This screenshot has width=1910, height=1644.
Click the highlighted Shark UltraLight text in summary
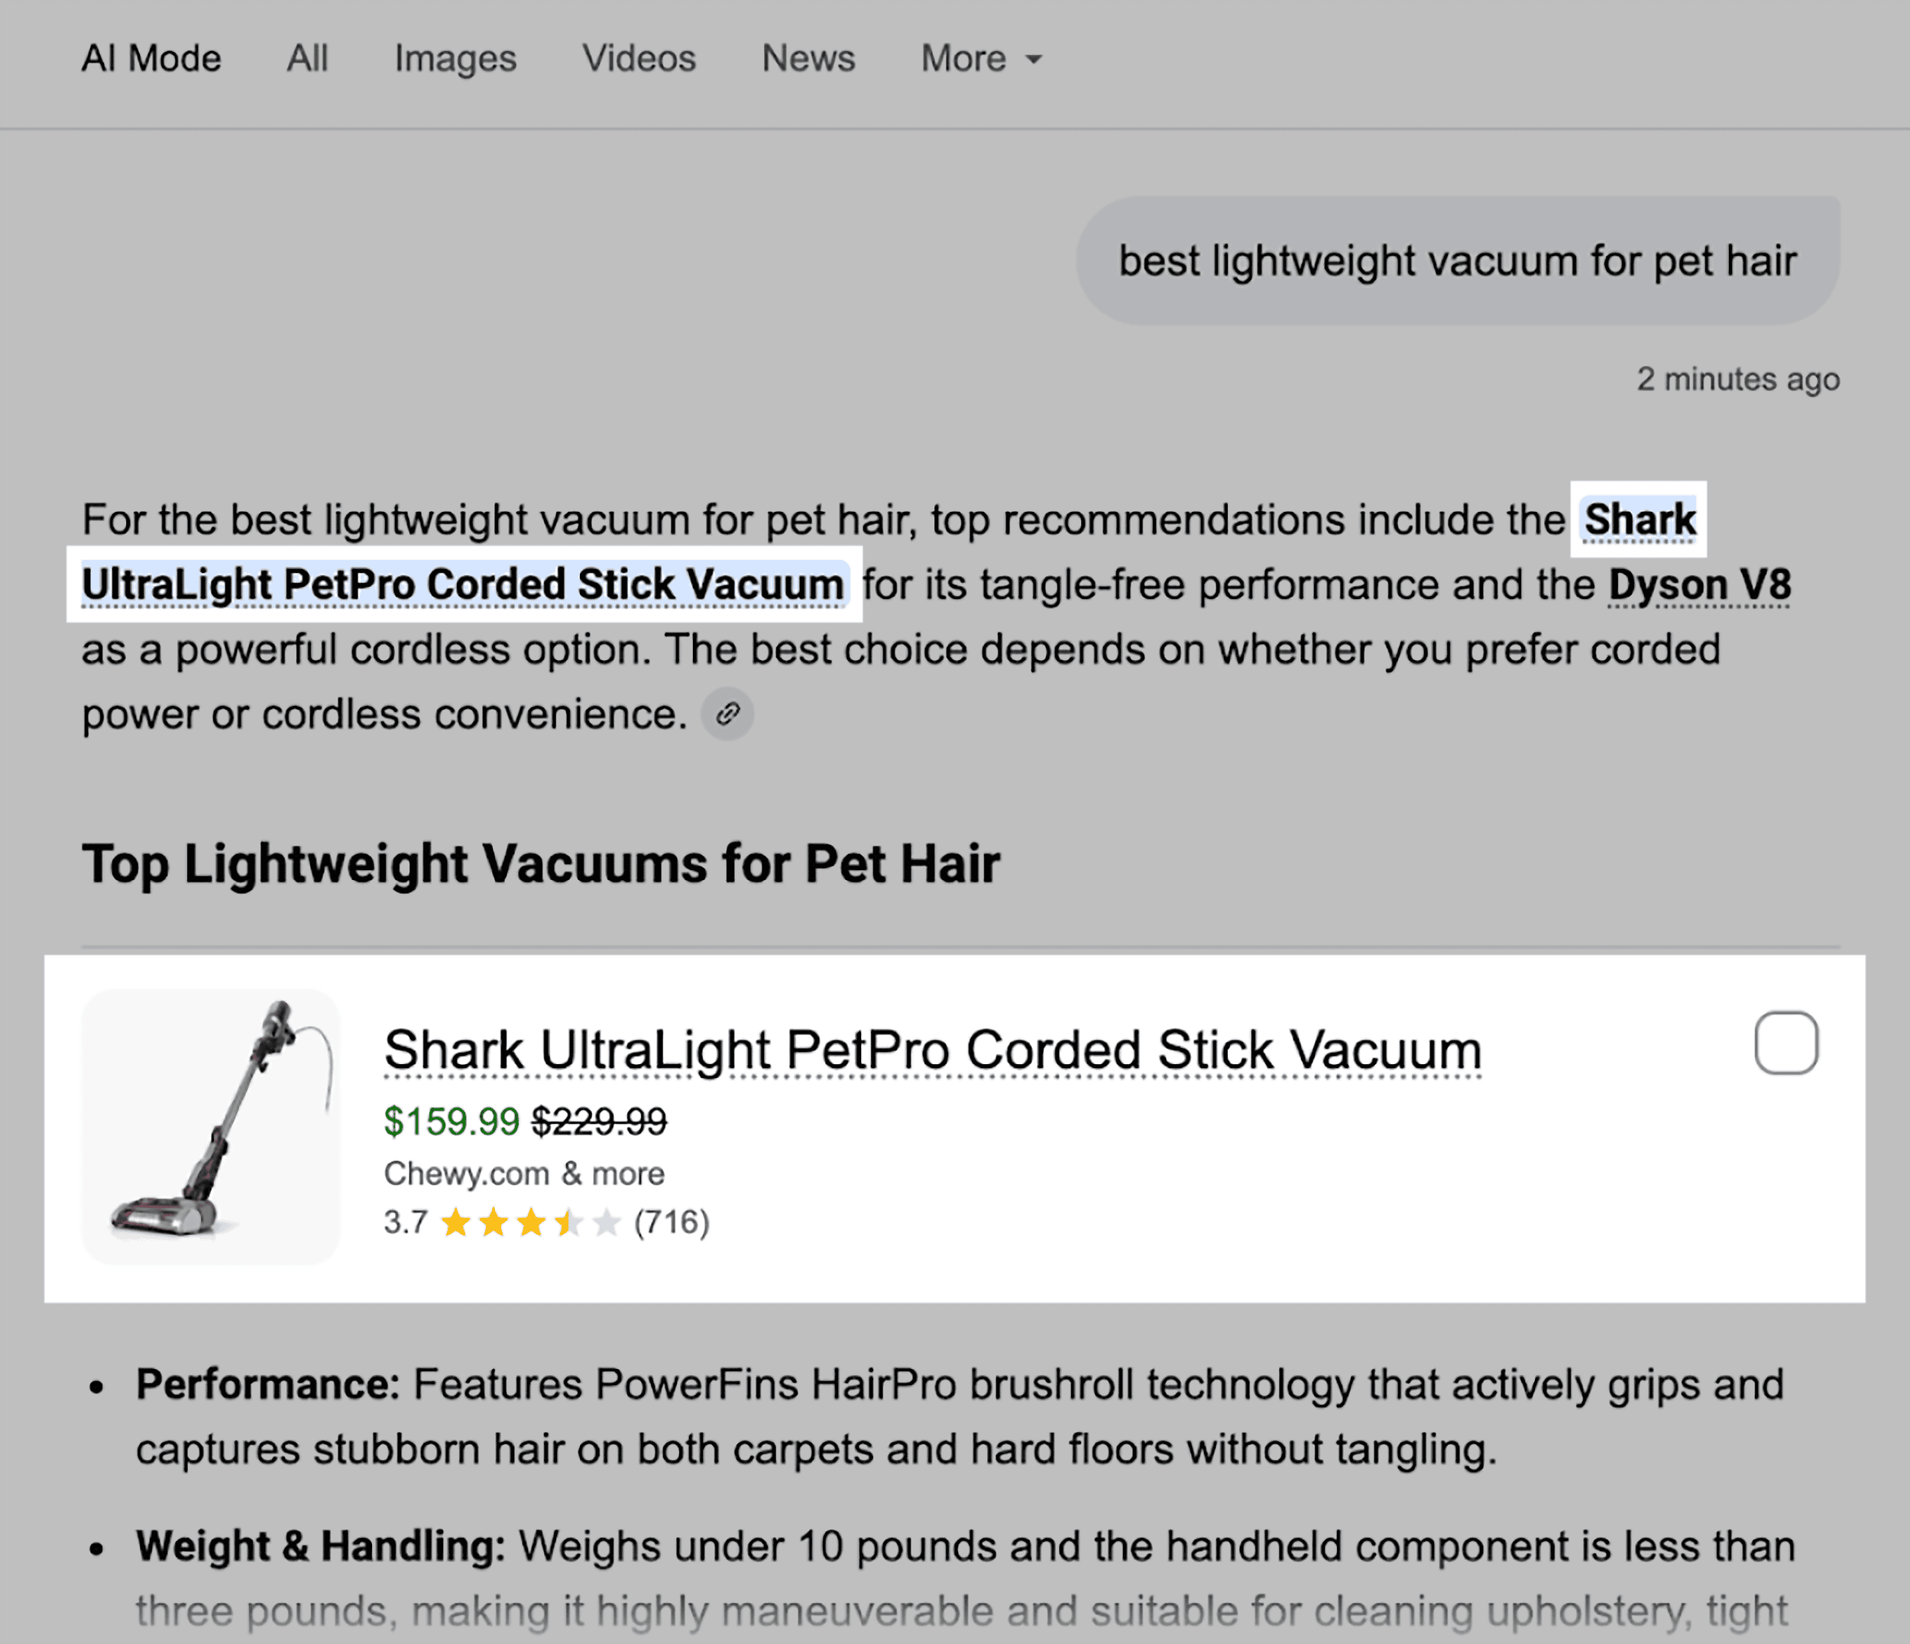pos(461,584)
